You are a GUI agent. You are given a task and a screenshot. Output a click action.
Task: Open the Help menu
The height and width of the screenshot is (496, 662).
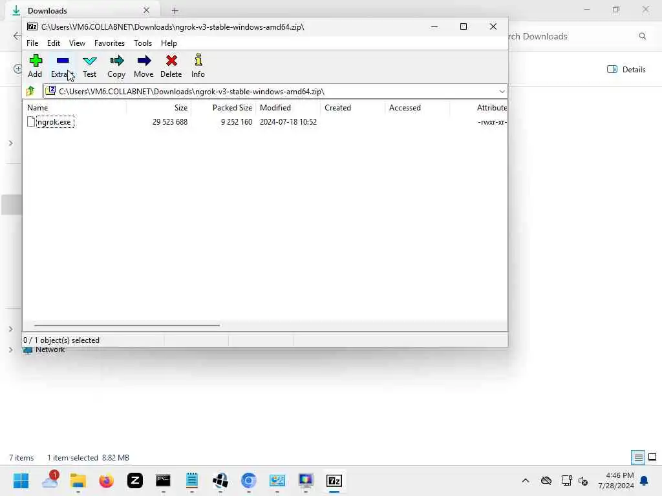pyautogui.click(x=169, y=43)
